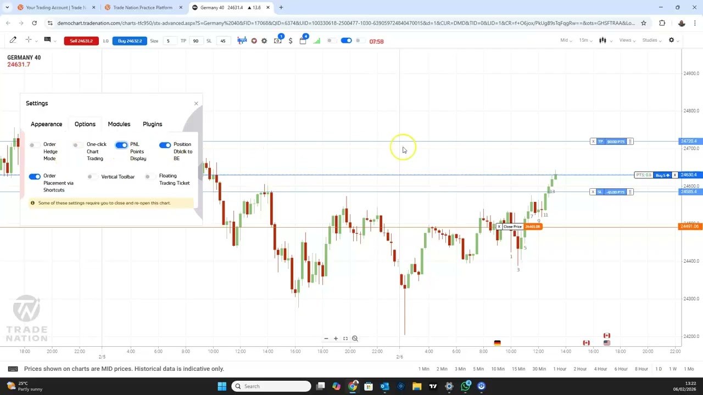Toggle Order Hedge Mode switch
Screen dimensions: 703x395
point(34,145)
